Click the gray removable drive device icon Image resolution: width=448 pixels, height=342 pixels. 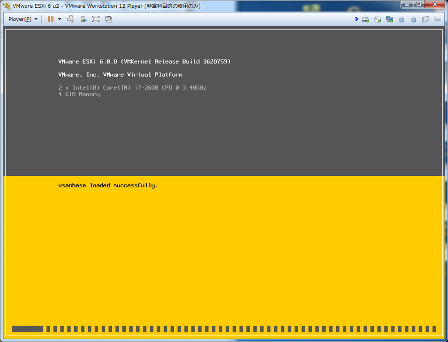(426, 19)
